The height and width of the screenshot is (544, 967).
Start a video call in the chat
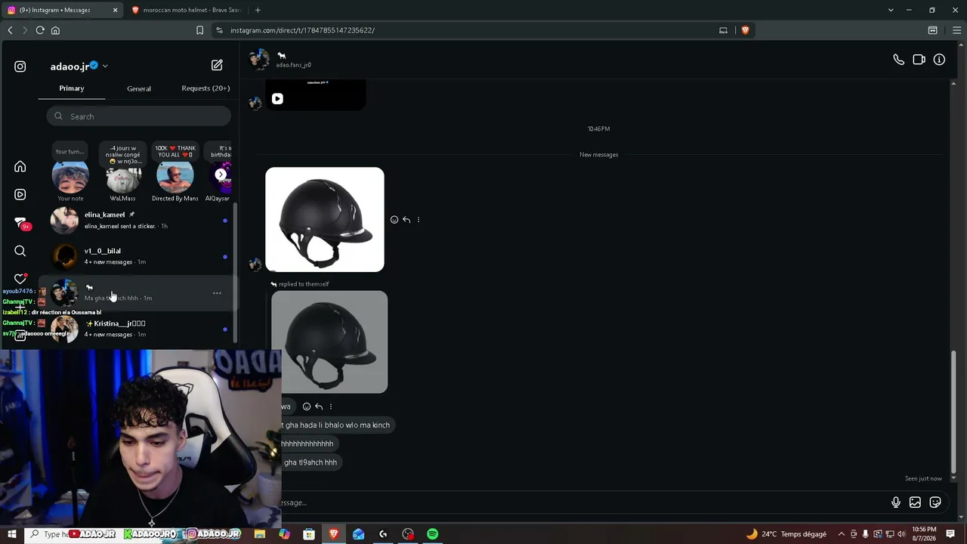919,60
